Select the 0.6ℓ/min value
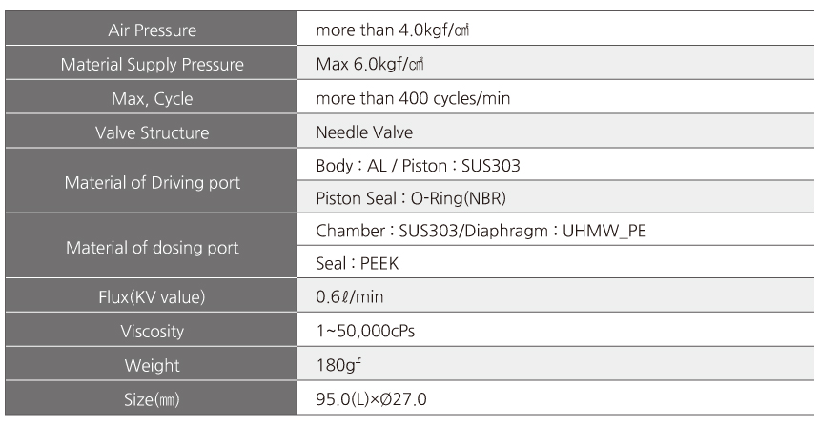This screenshot has width=819, height=426. pyautogui.click(x=349, y=296)
